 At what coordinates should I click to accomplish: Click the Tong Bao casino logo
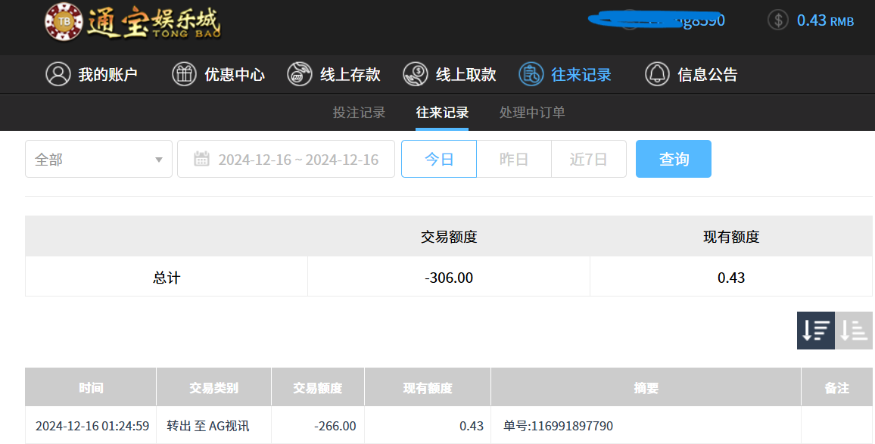tap(132, 21)
